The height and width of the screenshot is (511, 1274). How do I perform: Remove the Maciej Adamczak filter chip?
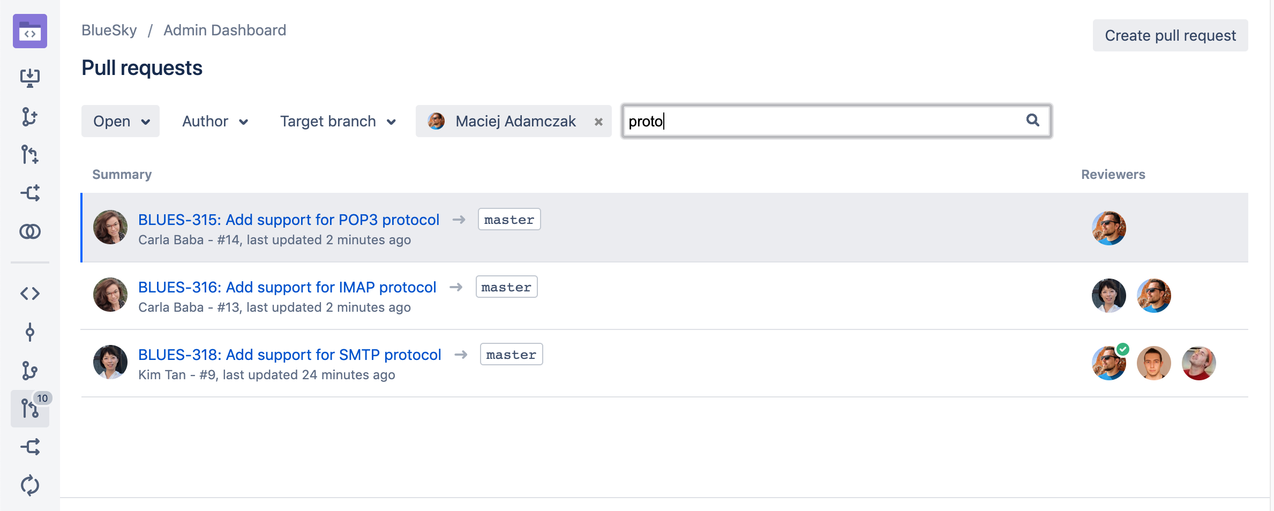point(598,121)
